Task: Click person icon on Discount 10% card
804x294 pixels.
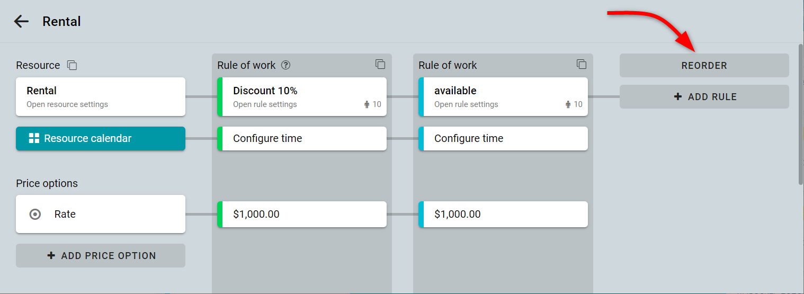Action: click(x=367, y=104)
